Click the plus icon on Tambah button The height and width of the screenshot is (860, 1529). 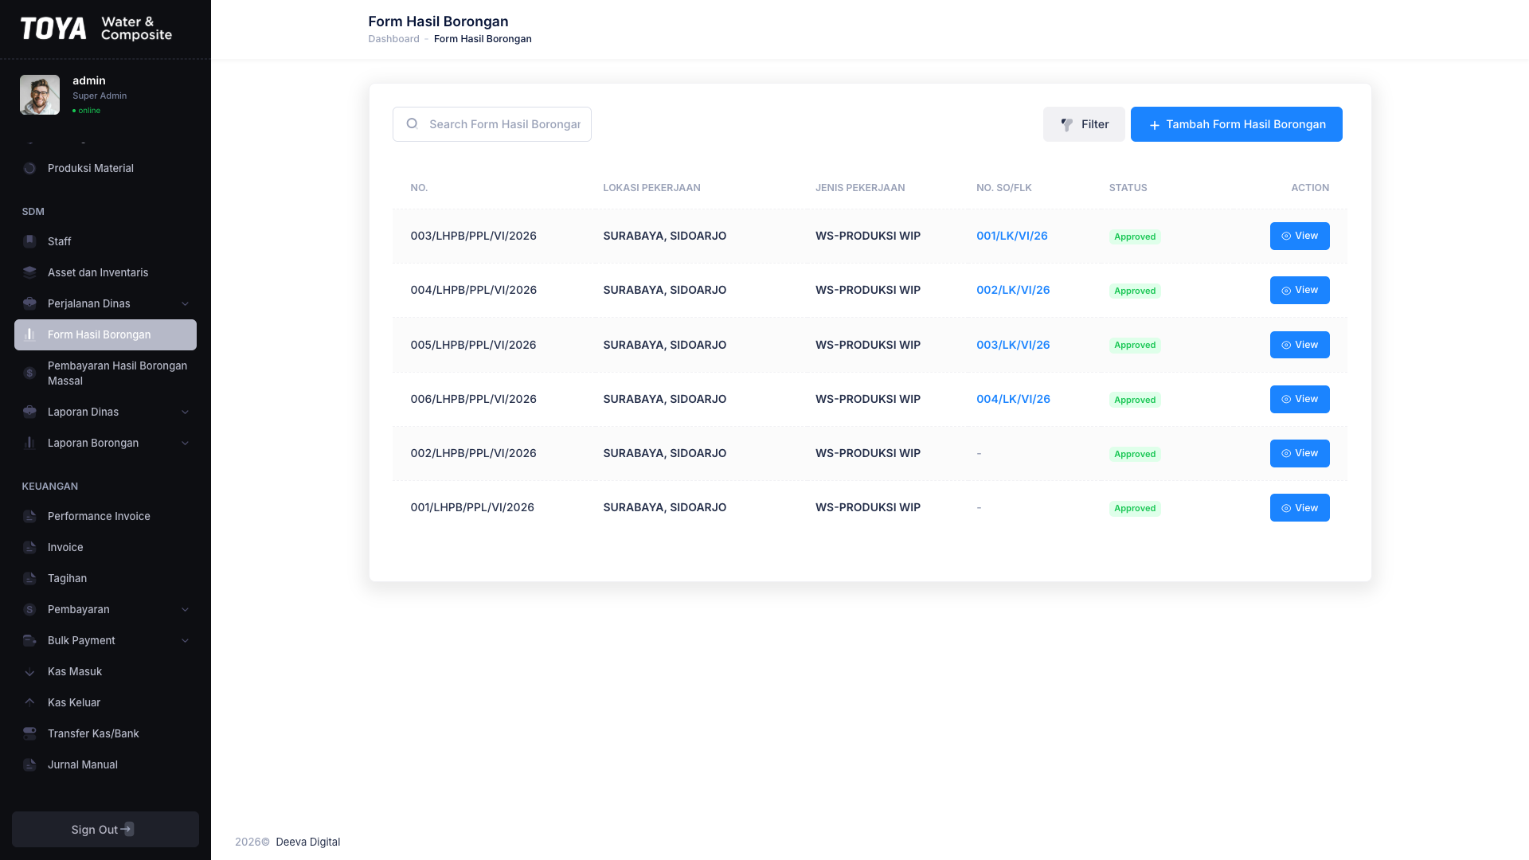pos(1154,125)
